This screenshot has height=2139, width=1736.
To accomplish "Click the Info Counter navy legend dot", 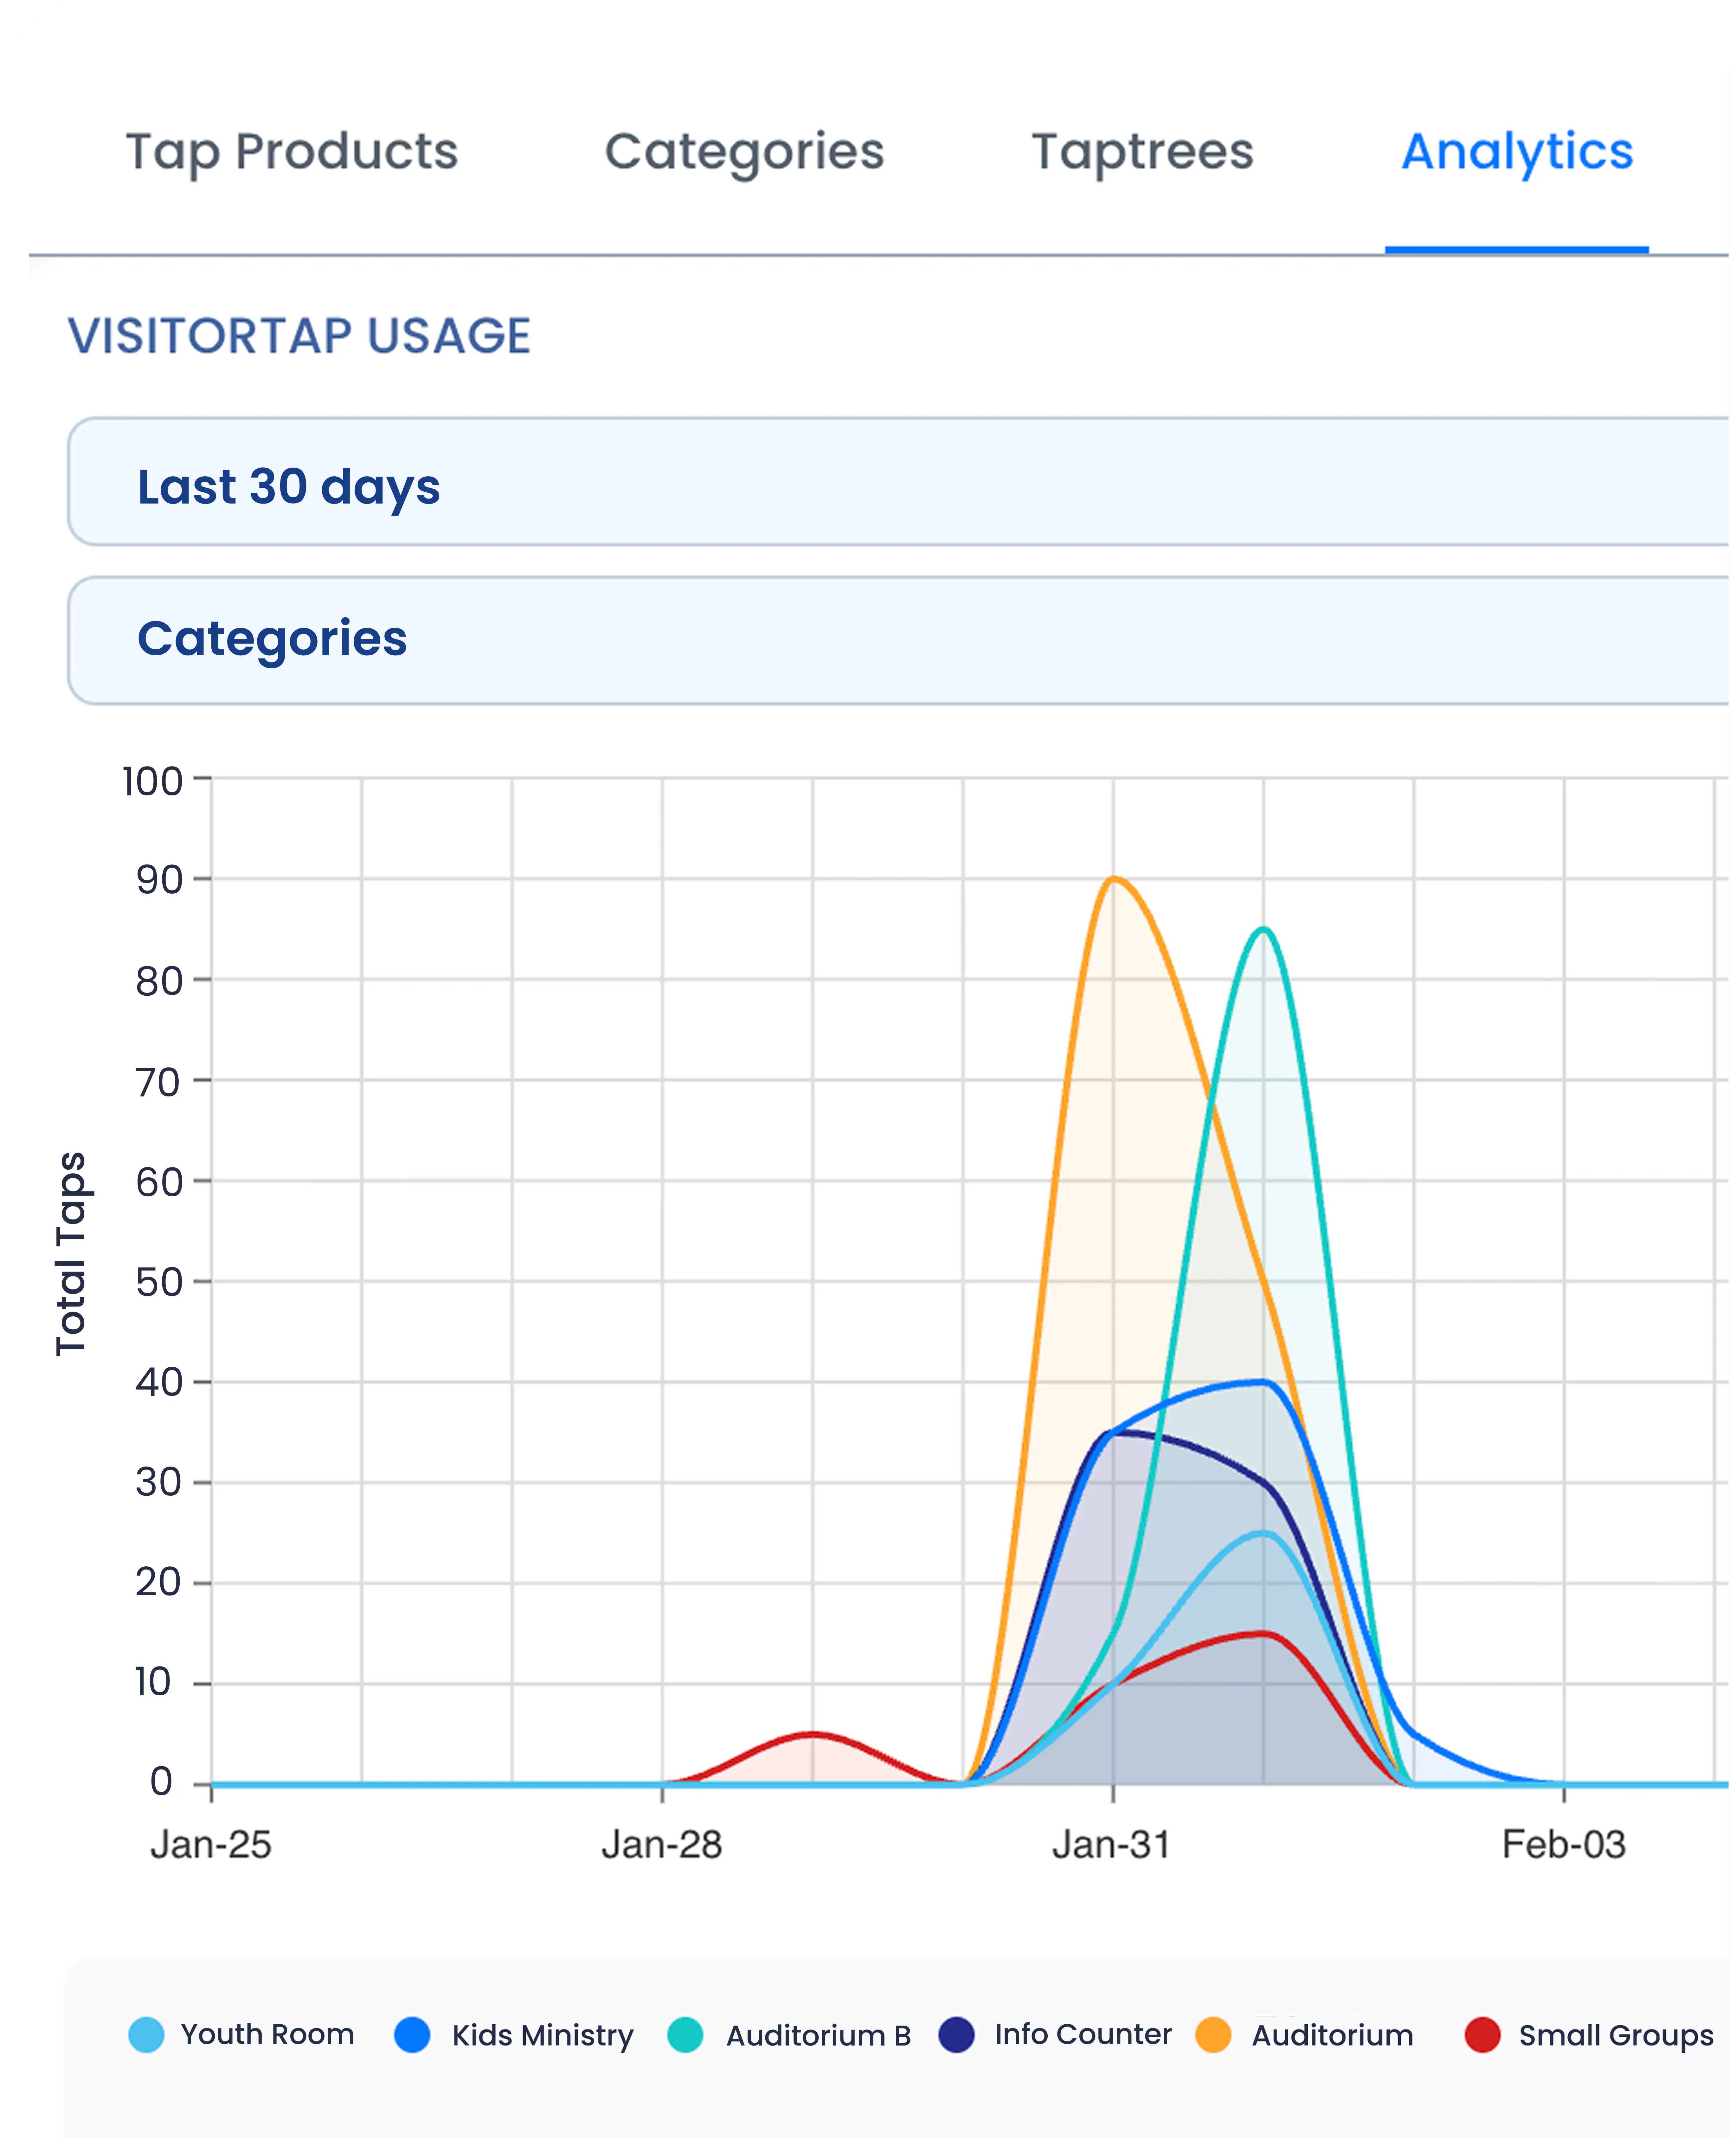I will tap(957, 2035).
